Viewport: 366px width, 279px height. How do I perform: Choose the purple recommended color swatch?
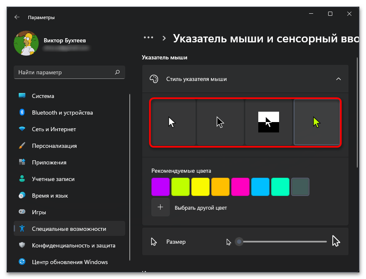click(161, 187)
